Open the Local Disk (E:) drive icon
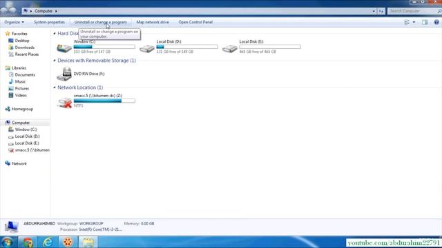 point(230,49)
